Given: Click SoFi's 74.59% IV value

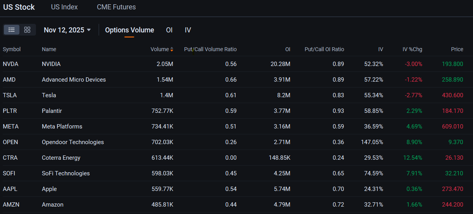Looking at the screenshot, I should click(x=373, y=173).
